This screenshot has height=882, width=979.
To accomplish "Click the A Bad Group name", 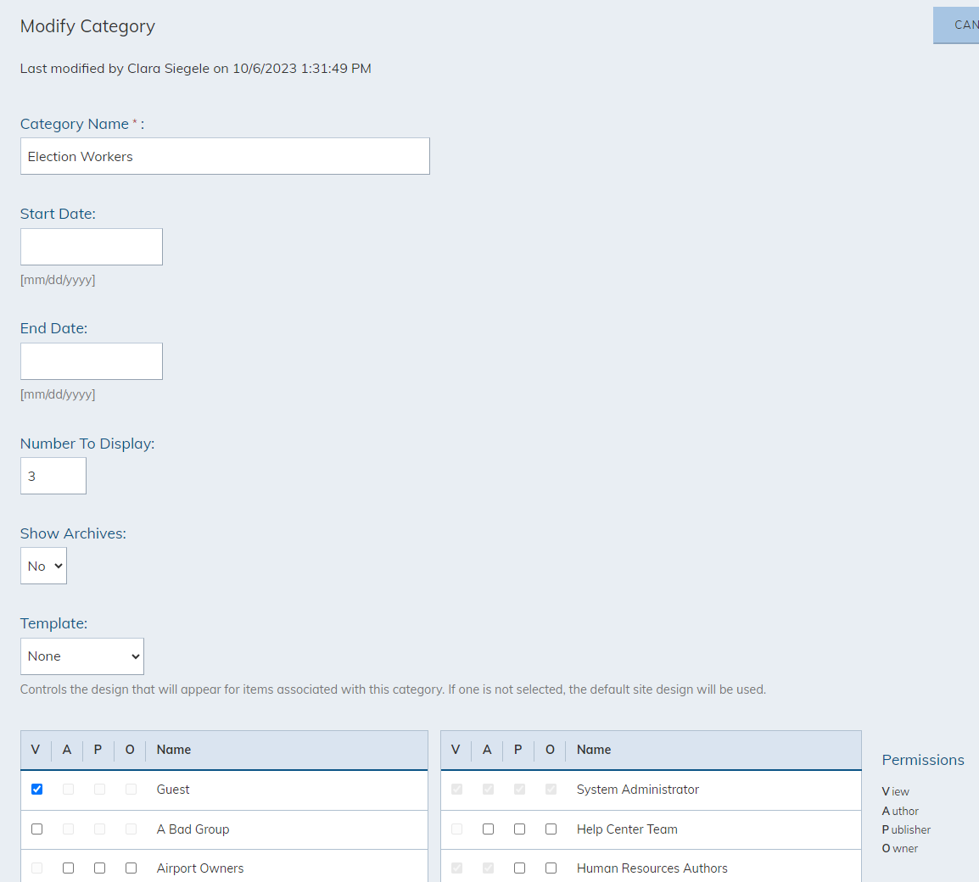I will pos(193,829).
